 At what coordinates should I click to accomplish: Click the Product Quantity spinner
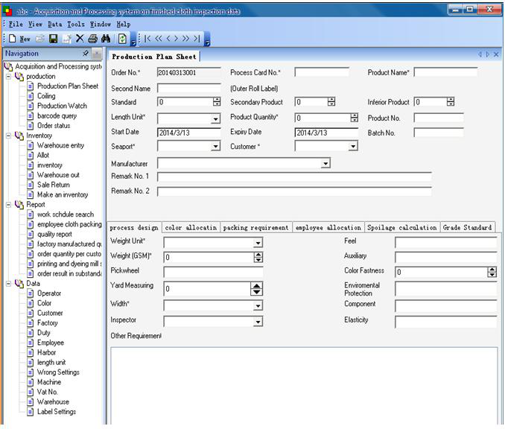coord(355,118)
